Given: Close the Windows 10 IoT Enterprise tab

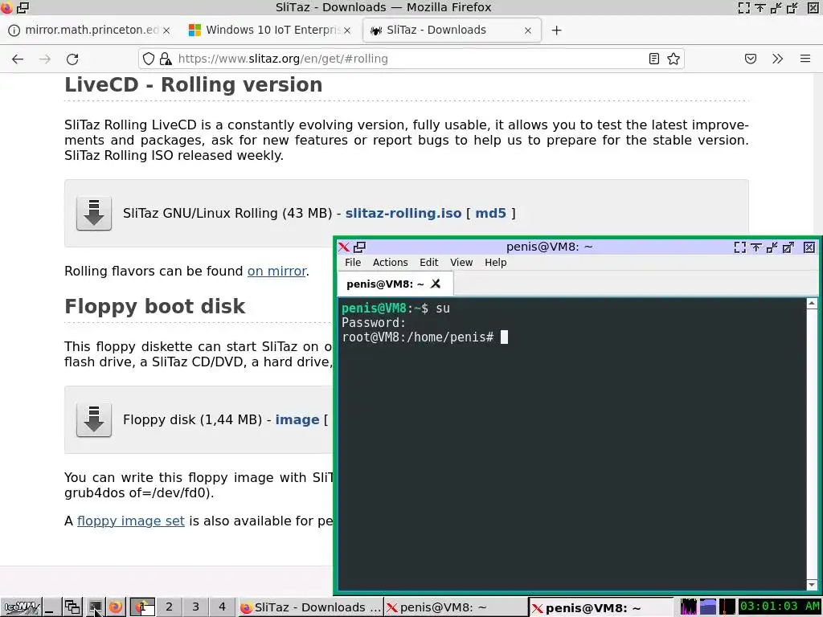Looking at the screenshot, I should [x=347, y=31].
